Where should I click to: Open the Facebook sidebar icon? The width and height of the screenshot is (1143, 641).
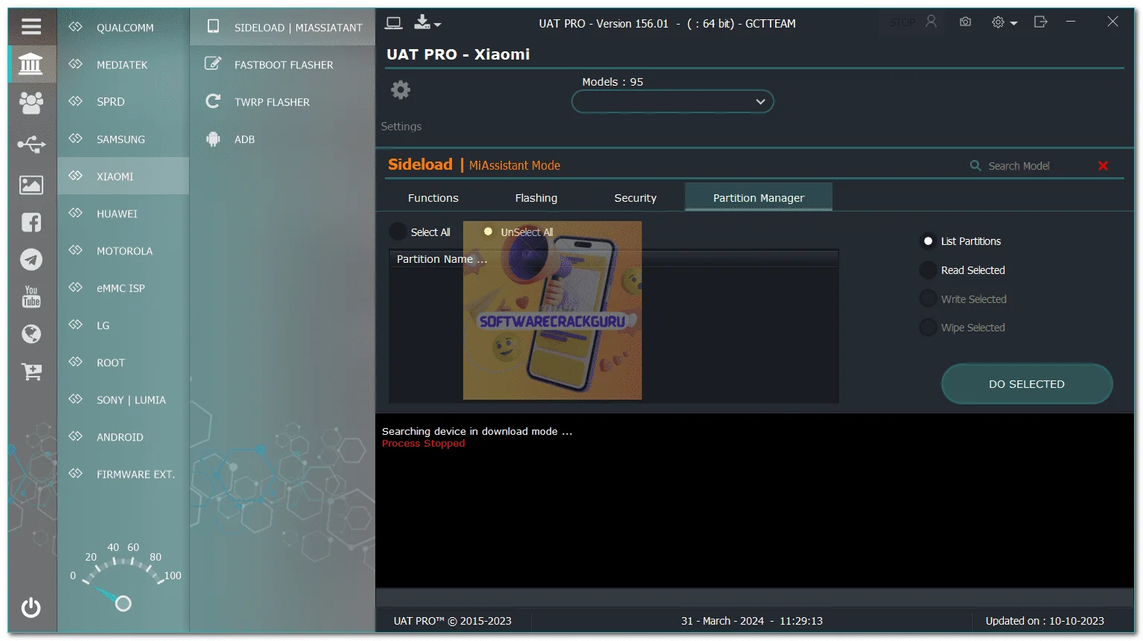[31, 222]
